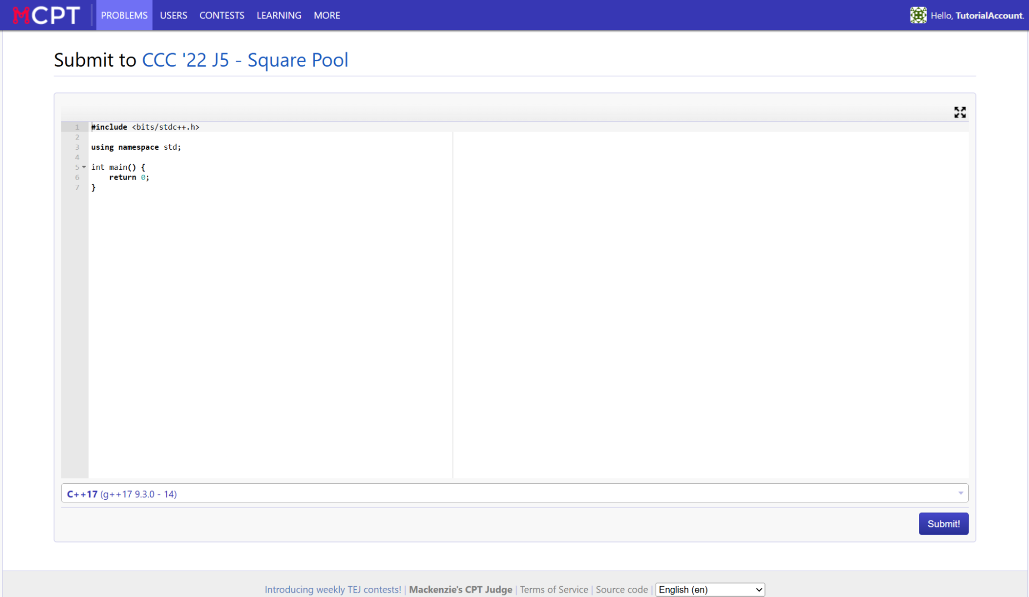Image resolution: width=1029 pixels, height=597 pixels.
Task: Navigate to the USERS page
Action: click(x=173, y=15)
